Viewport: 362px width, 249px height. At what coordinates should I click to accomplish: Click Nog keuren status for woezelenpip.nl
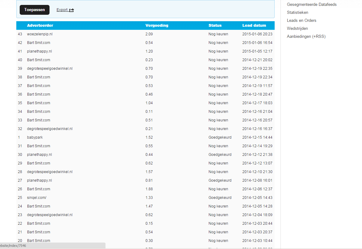[x=218, y=34]
